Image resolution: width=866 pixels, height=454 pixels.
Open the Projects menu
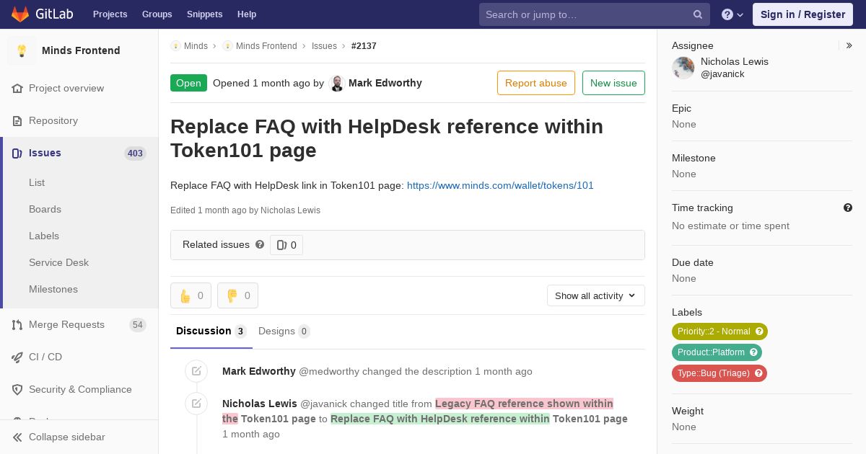tap(110, 14)
